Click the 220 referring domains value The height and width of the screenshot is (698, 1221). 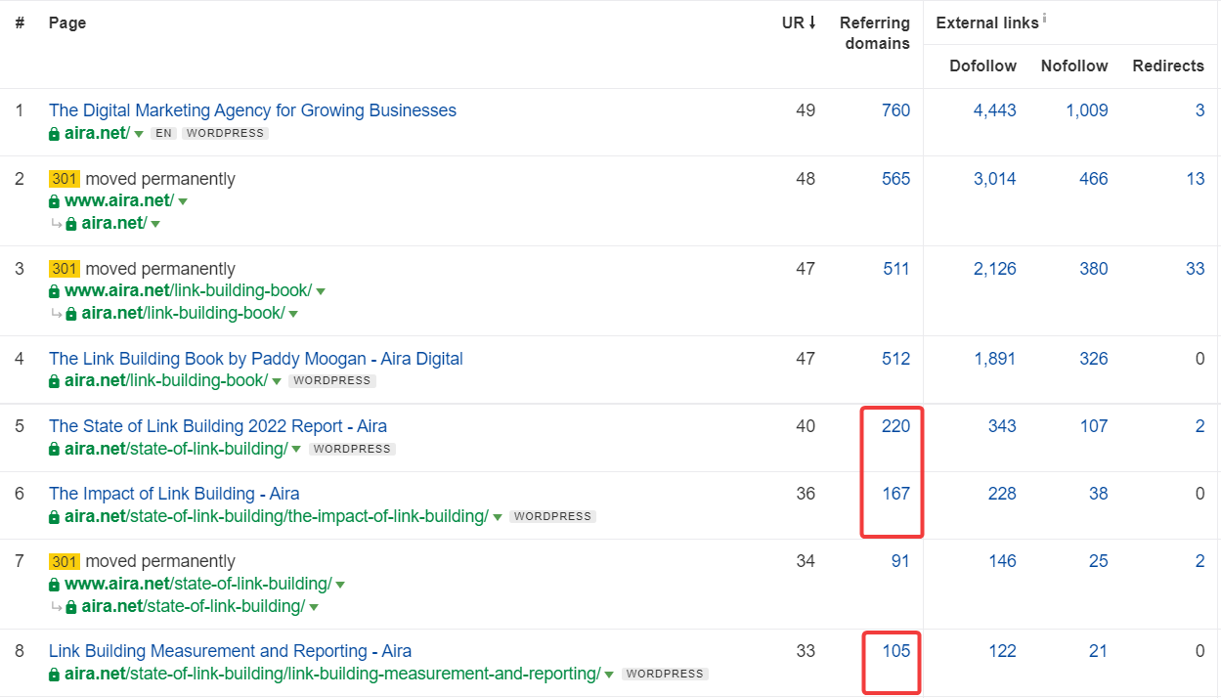pos(895,426)
